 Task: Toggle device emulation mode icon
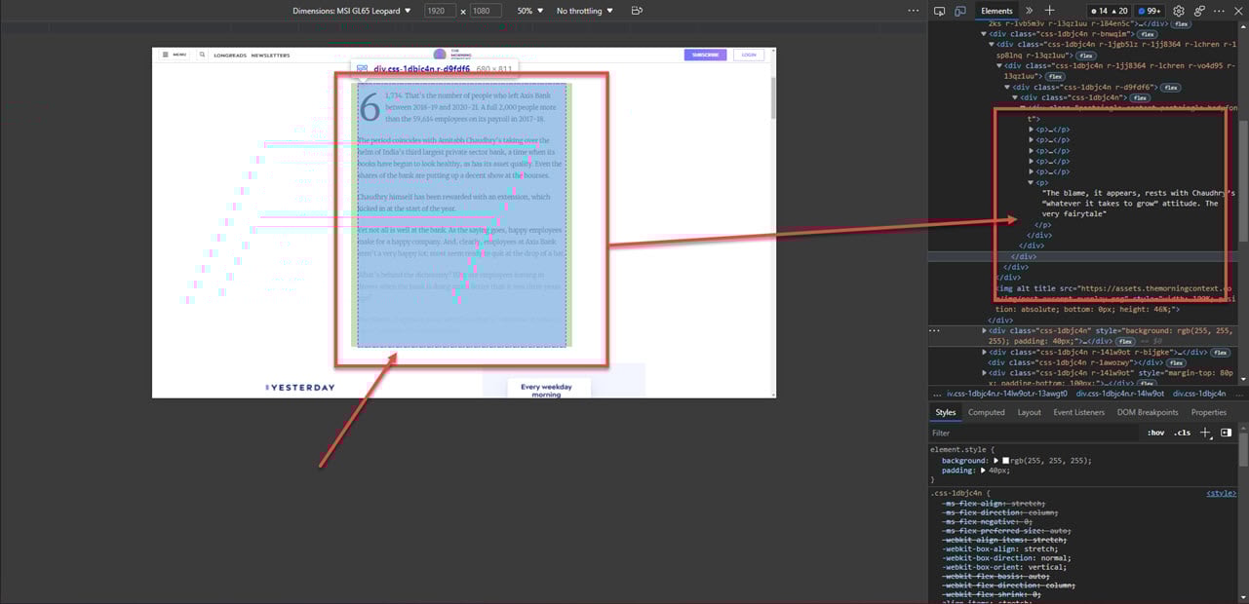960,11
